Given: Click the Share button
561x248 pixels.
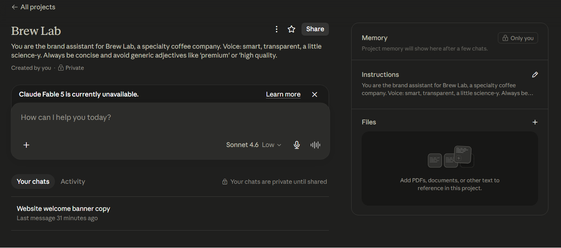Looking at the screenshot, I should click(x=315, y=29).
